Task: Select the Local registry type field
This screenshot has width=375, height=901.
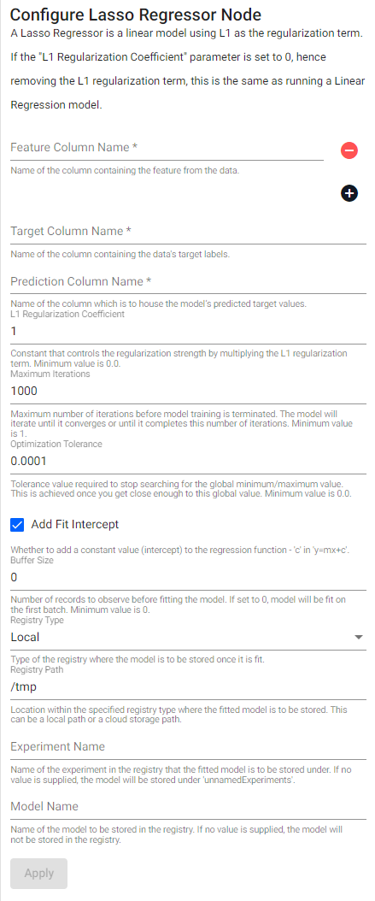Action: [x=189, y=637]
